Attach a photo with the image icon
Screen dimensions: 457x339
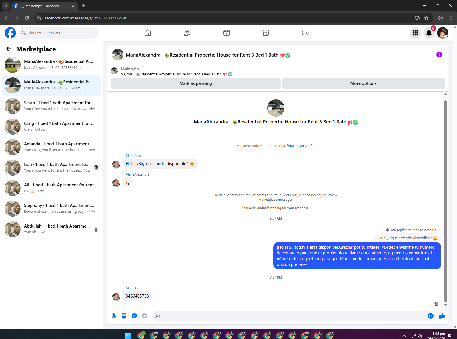[x=124, y=316]
